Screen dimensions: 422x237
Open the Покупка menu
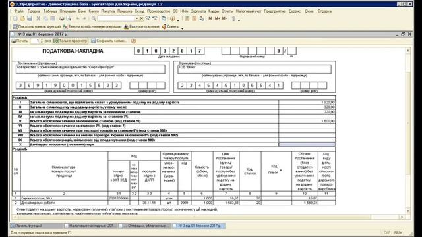pos(108,11)
